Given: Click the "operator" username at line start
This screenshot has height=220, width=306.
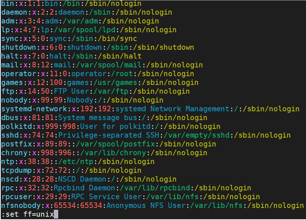Looking at the screenshot, I should click(19, 74).
